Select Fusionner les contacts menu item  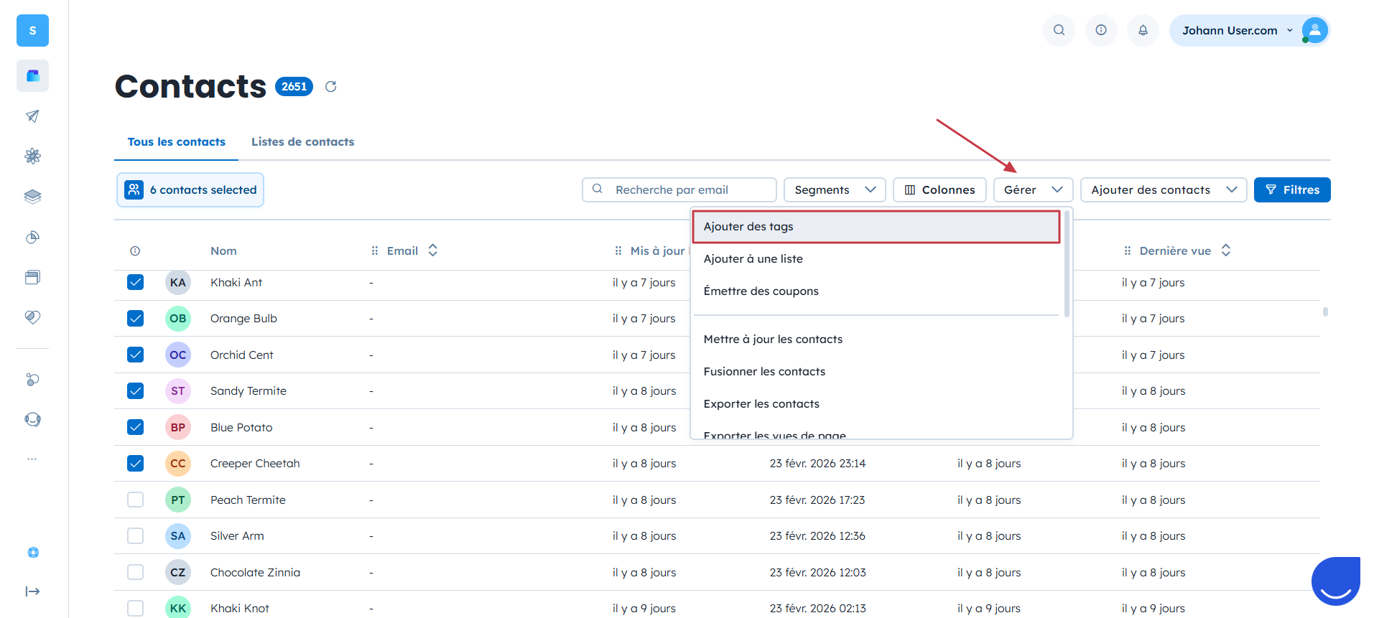click(x=876, y=372)
